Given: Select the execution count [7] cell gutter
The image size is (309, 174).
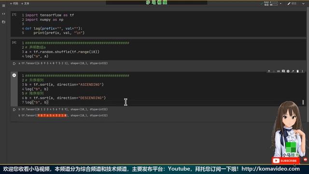Looking at the screenshot, I should [x=14, y=15].
